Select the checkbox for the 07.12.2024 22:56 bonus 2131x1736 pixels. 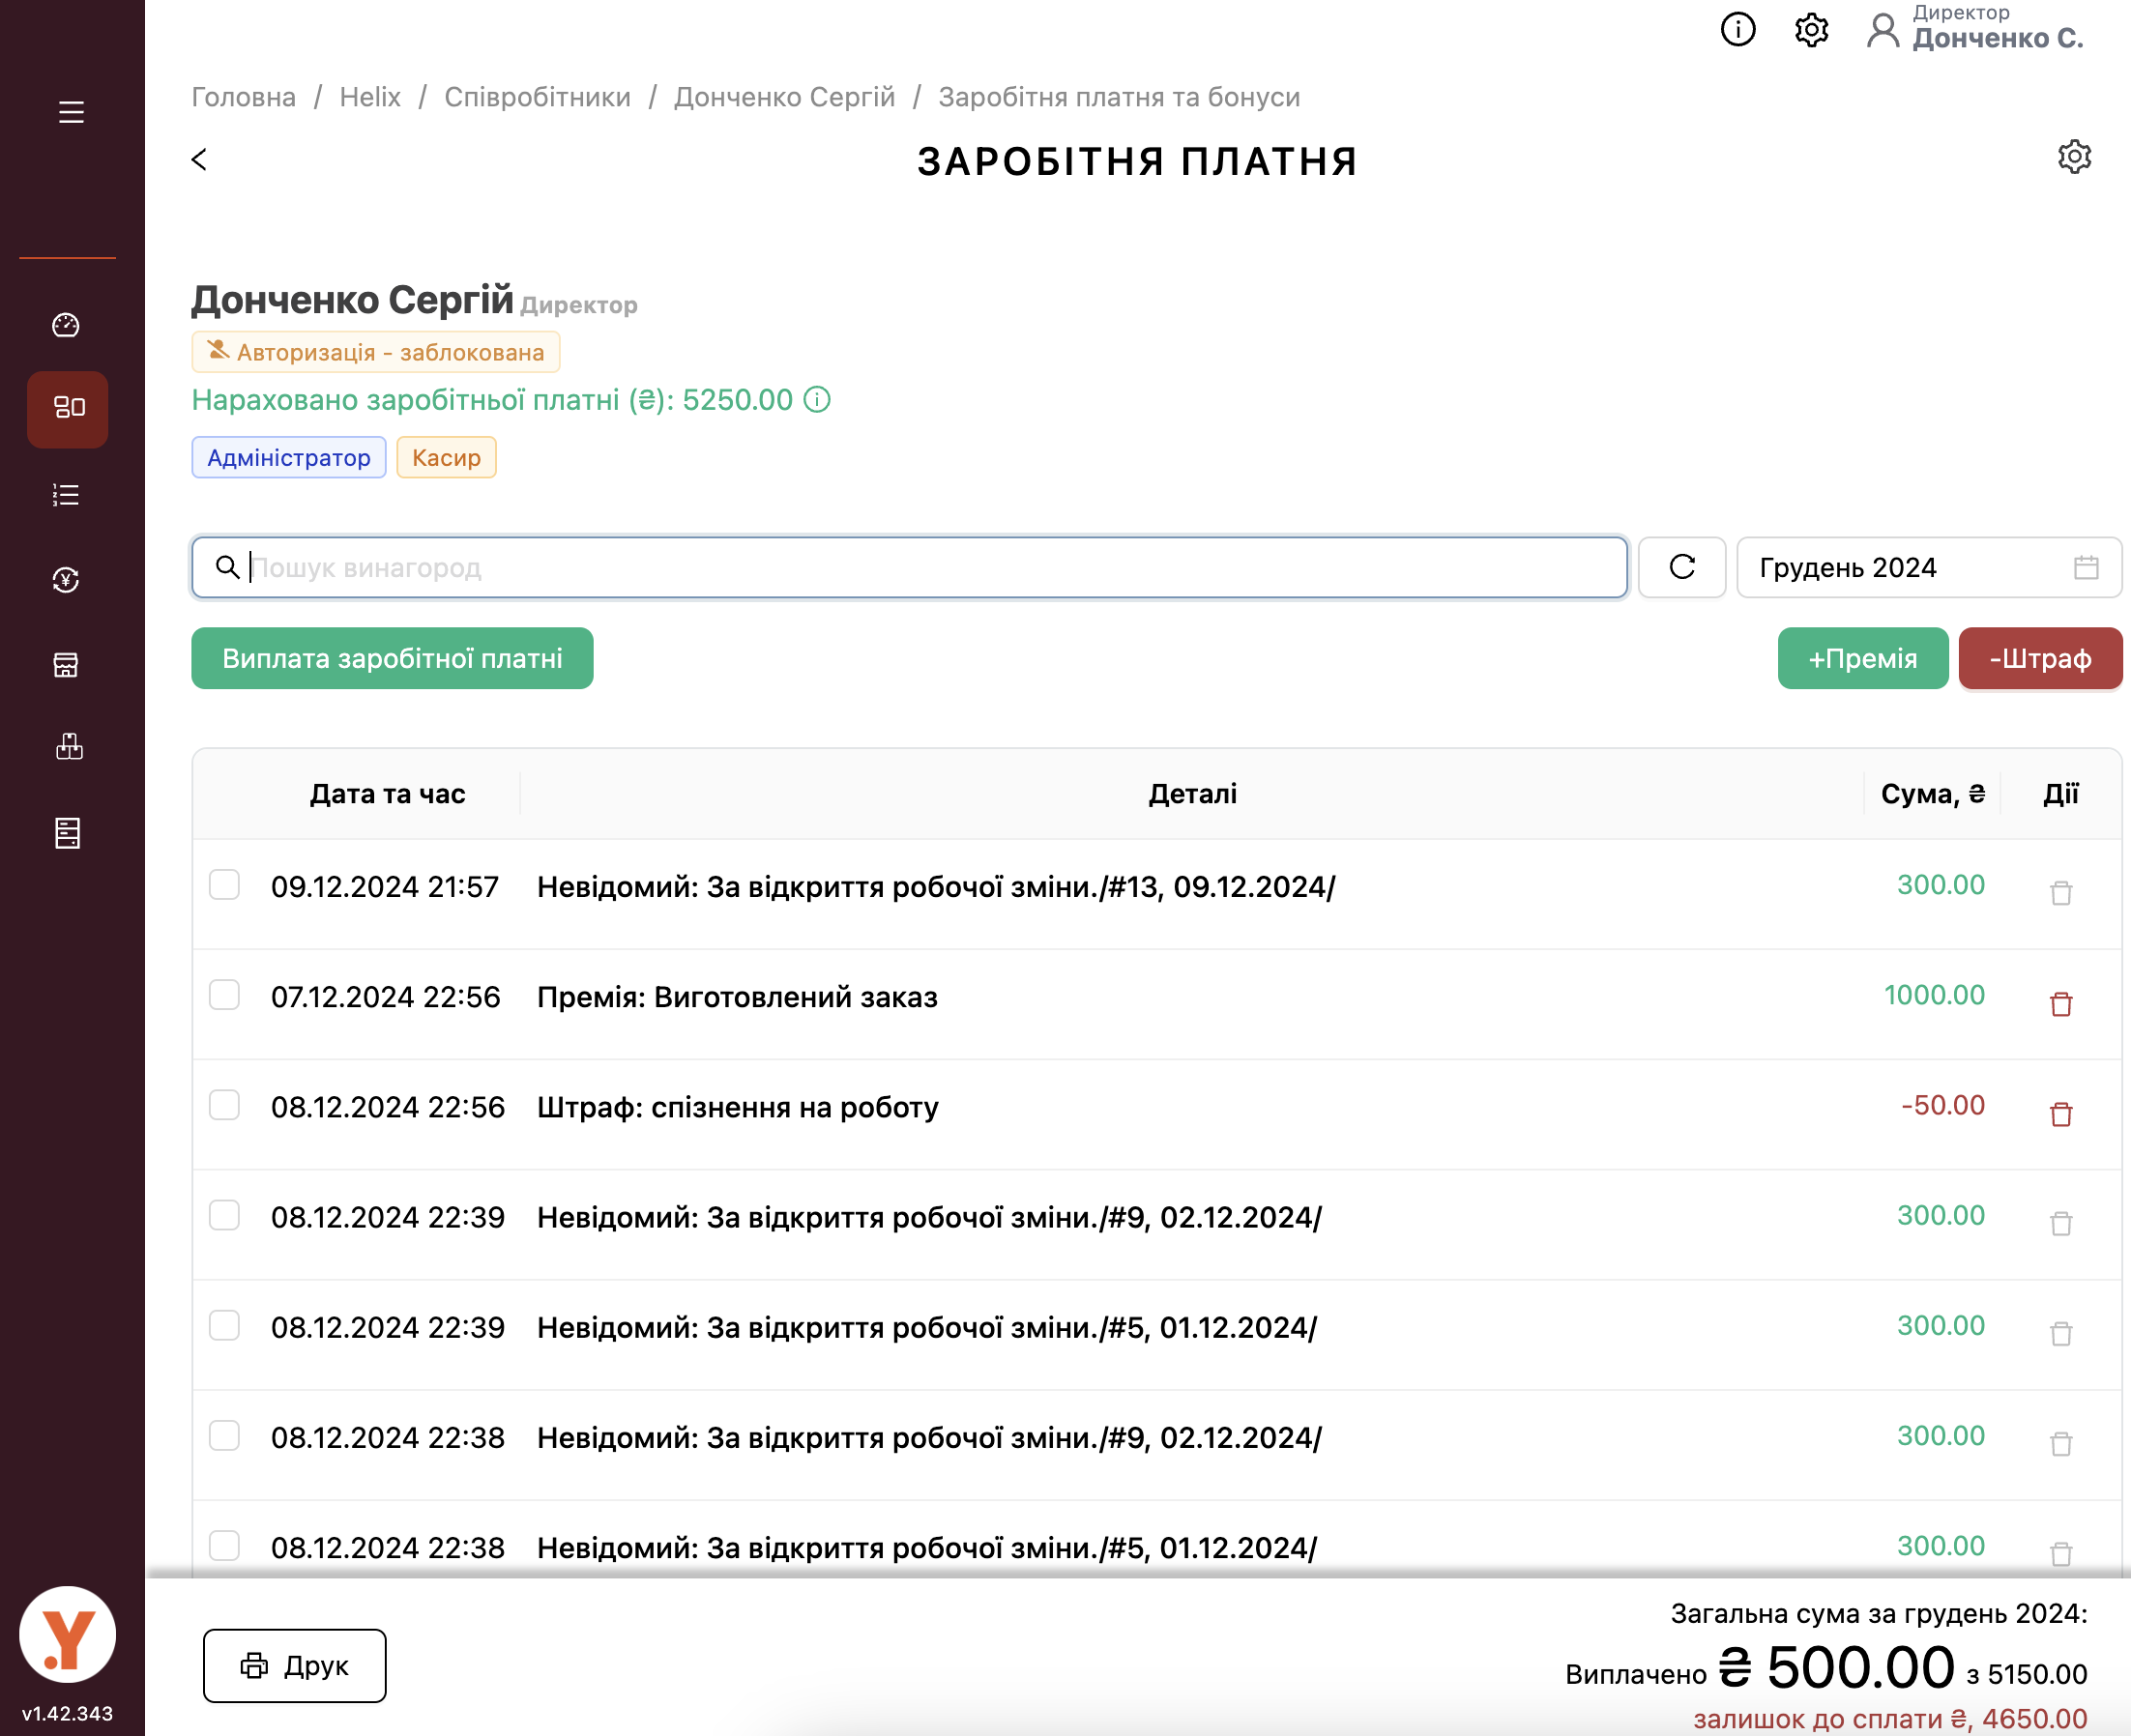coord(224,995)
